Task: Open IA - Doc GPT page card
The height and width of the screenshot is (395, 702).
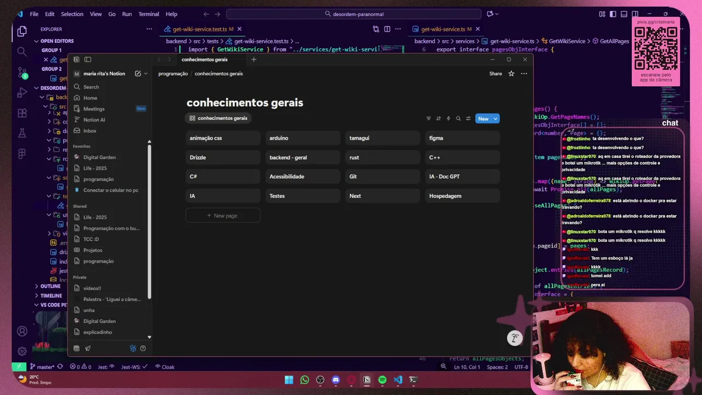Action: click(462, 177)
